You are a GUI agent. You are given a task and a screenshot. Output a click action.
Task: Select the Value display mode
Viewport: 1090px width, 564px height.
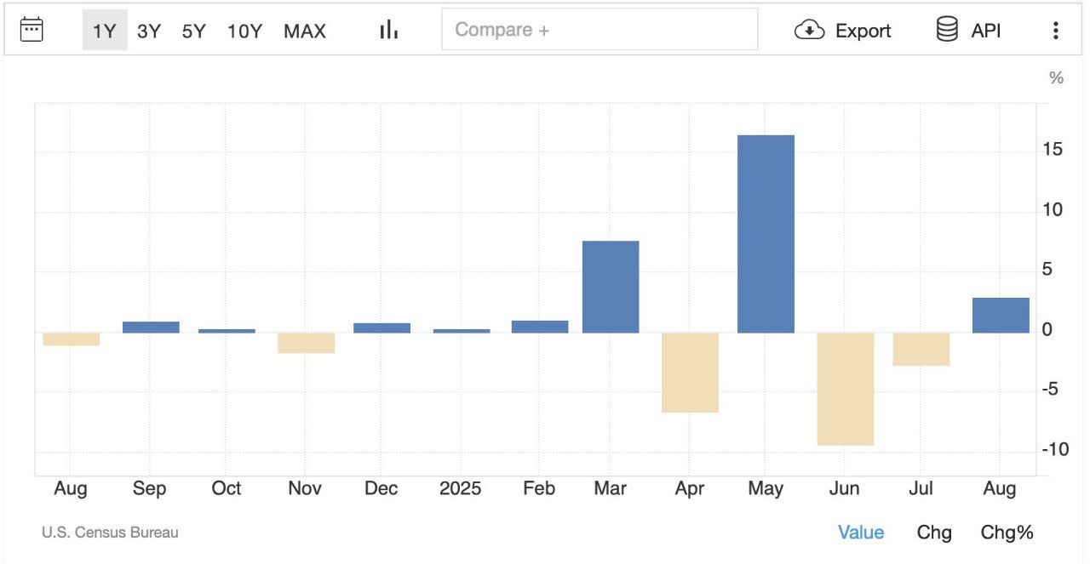point(861,533)
